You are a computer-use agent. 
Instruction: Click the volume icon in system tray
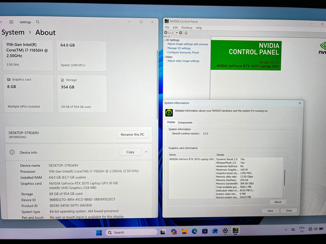(315, 229)
